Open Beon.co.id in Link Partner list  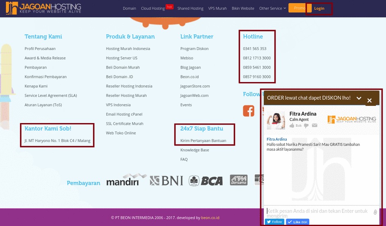[x=190, y=77]
